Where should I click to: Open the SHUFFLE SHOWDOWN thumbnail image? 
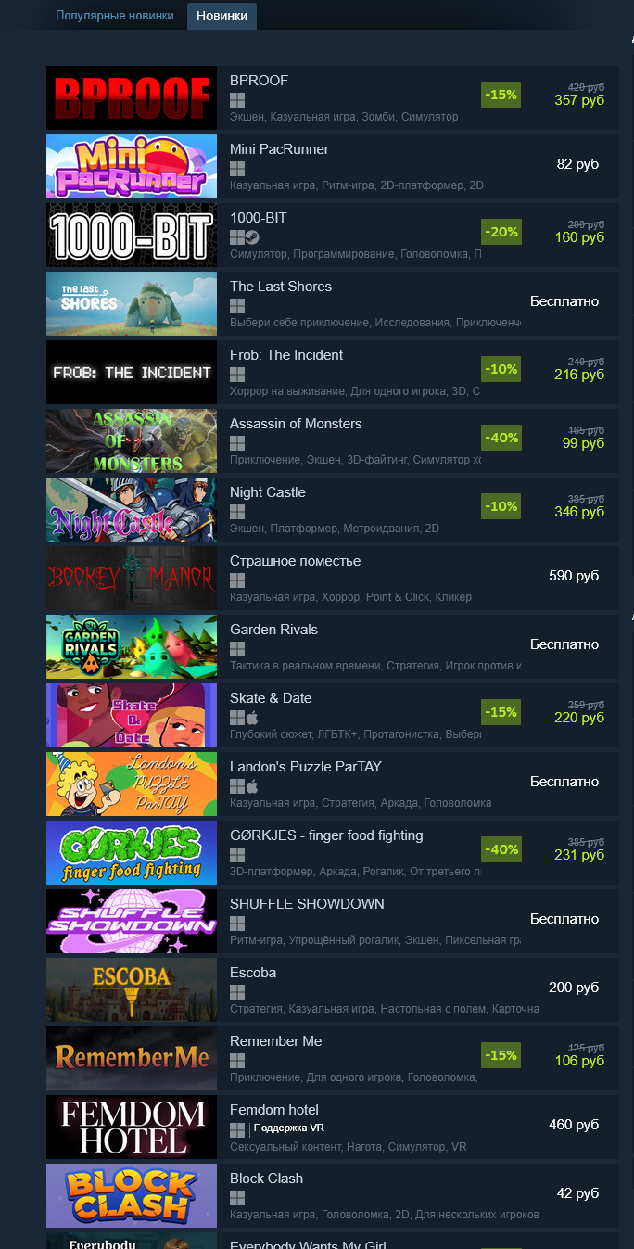(132, 922)
